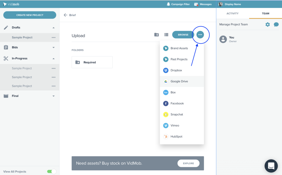Switch to the Activity tab
The height and width of the screenshot is (175, 282).
pyautogui.click(x=232, y=14)
